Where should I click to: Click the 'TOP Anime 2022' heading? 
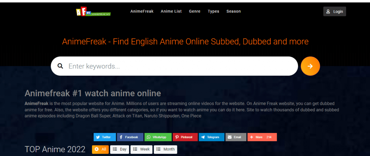point(55,149)
